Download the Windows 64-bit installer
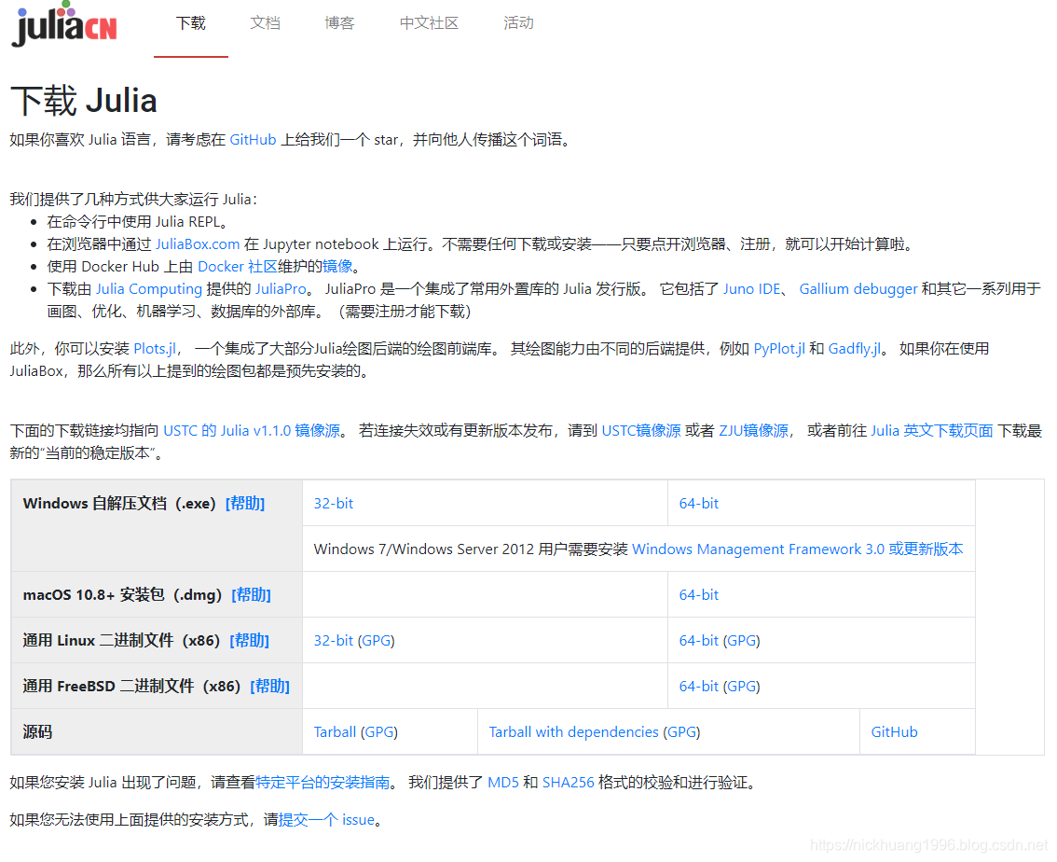 coord(699,503)
